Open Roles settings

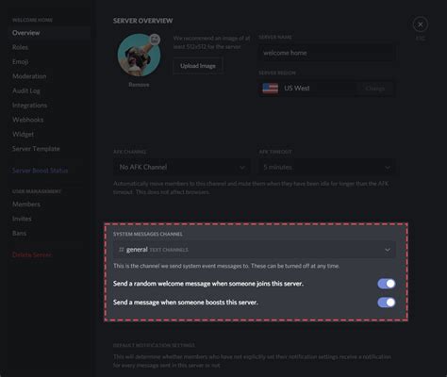[20, 47]
